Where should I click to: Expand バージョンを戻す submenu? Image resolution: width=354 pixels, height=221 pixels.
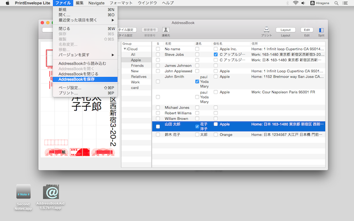(85, 55)
